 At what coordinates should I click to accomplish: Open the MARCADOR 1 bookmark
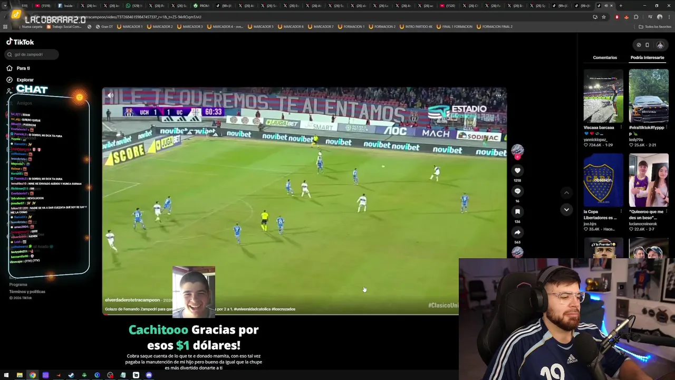[130, 26]
